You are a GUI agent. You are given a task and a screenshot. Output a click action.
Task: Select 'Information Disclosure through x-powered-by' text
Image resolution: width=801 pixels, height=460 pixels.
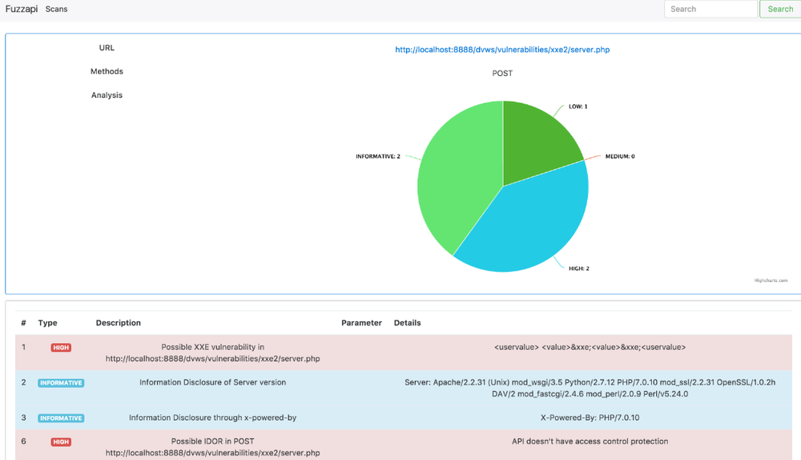(212, 418)
